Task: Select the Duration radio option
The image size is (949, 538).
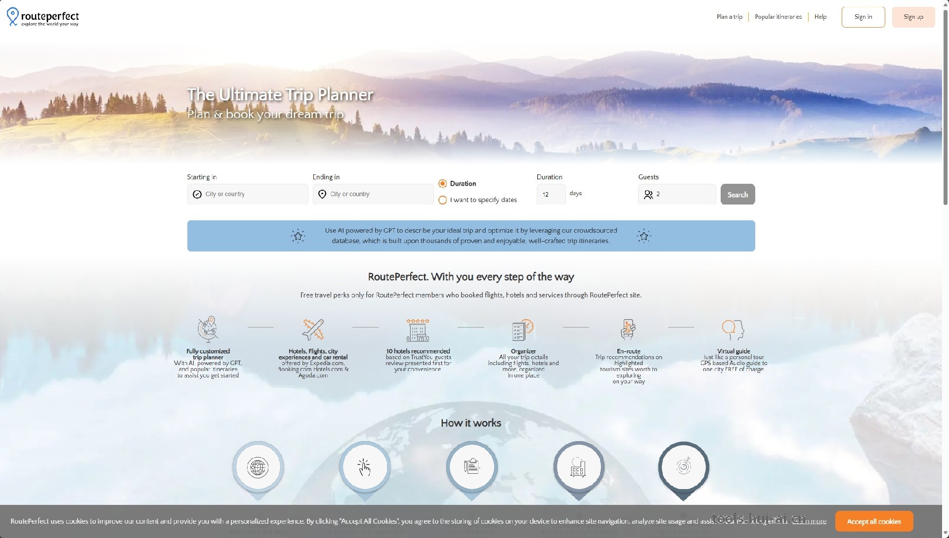Action: coord(443,184)
